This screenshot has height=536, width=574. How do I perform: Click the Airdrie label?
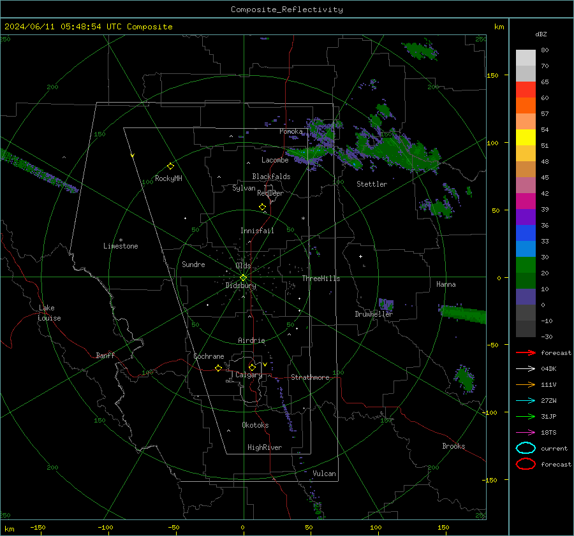[x=251, y=340]
